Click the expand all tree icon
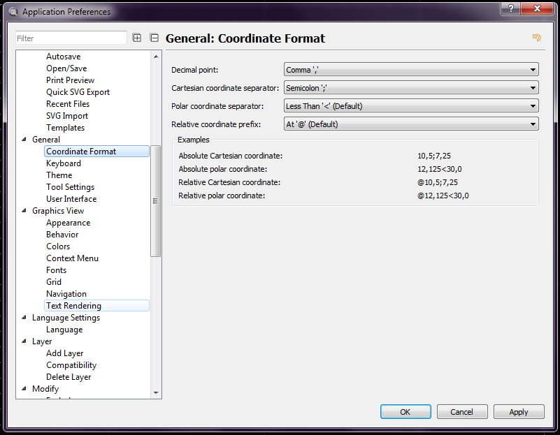The height and width of the screenshot is (435, 560). pos(137,38)
